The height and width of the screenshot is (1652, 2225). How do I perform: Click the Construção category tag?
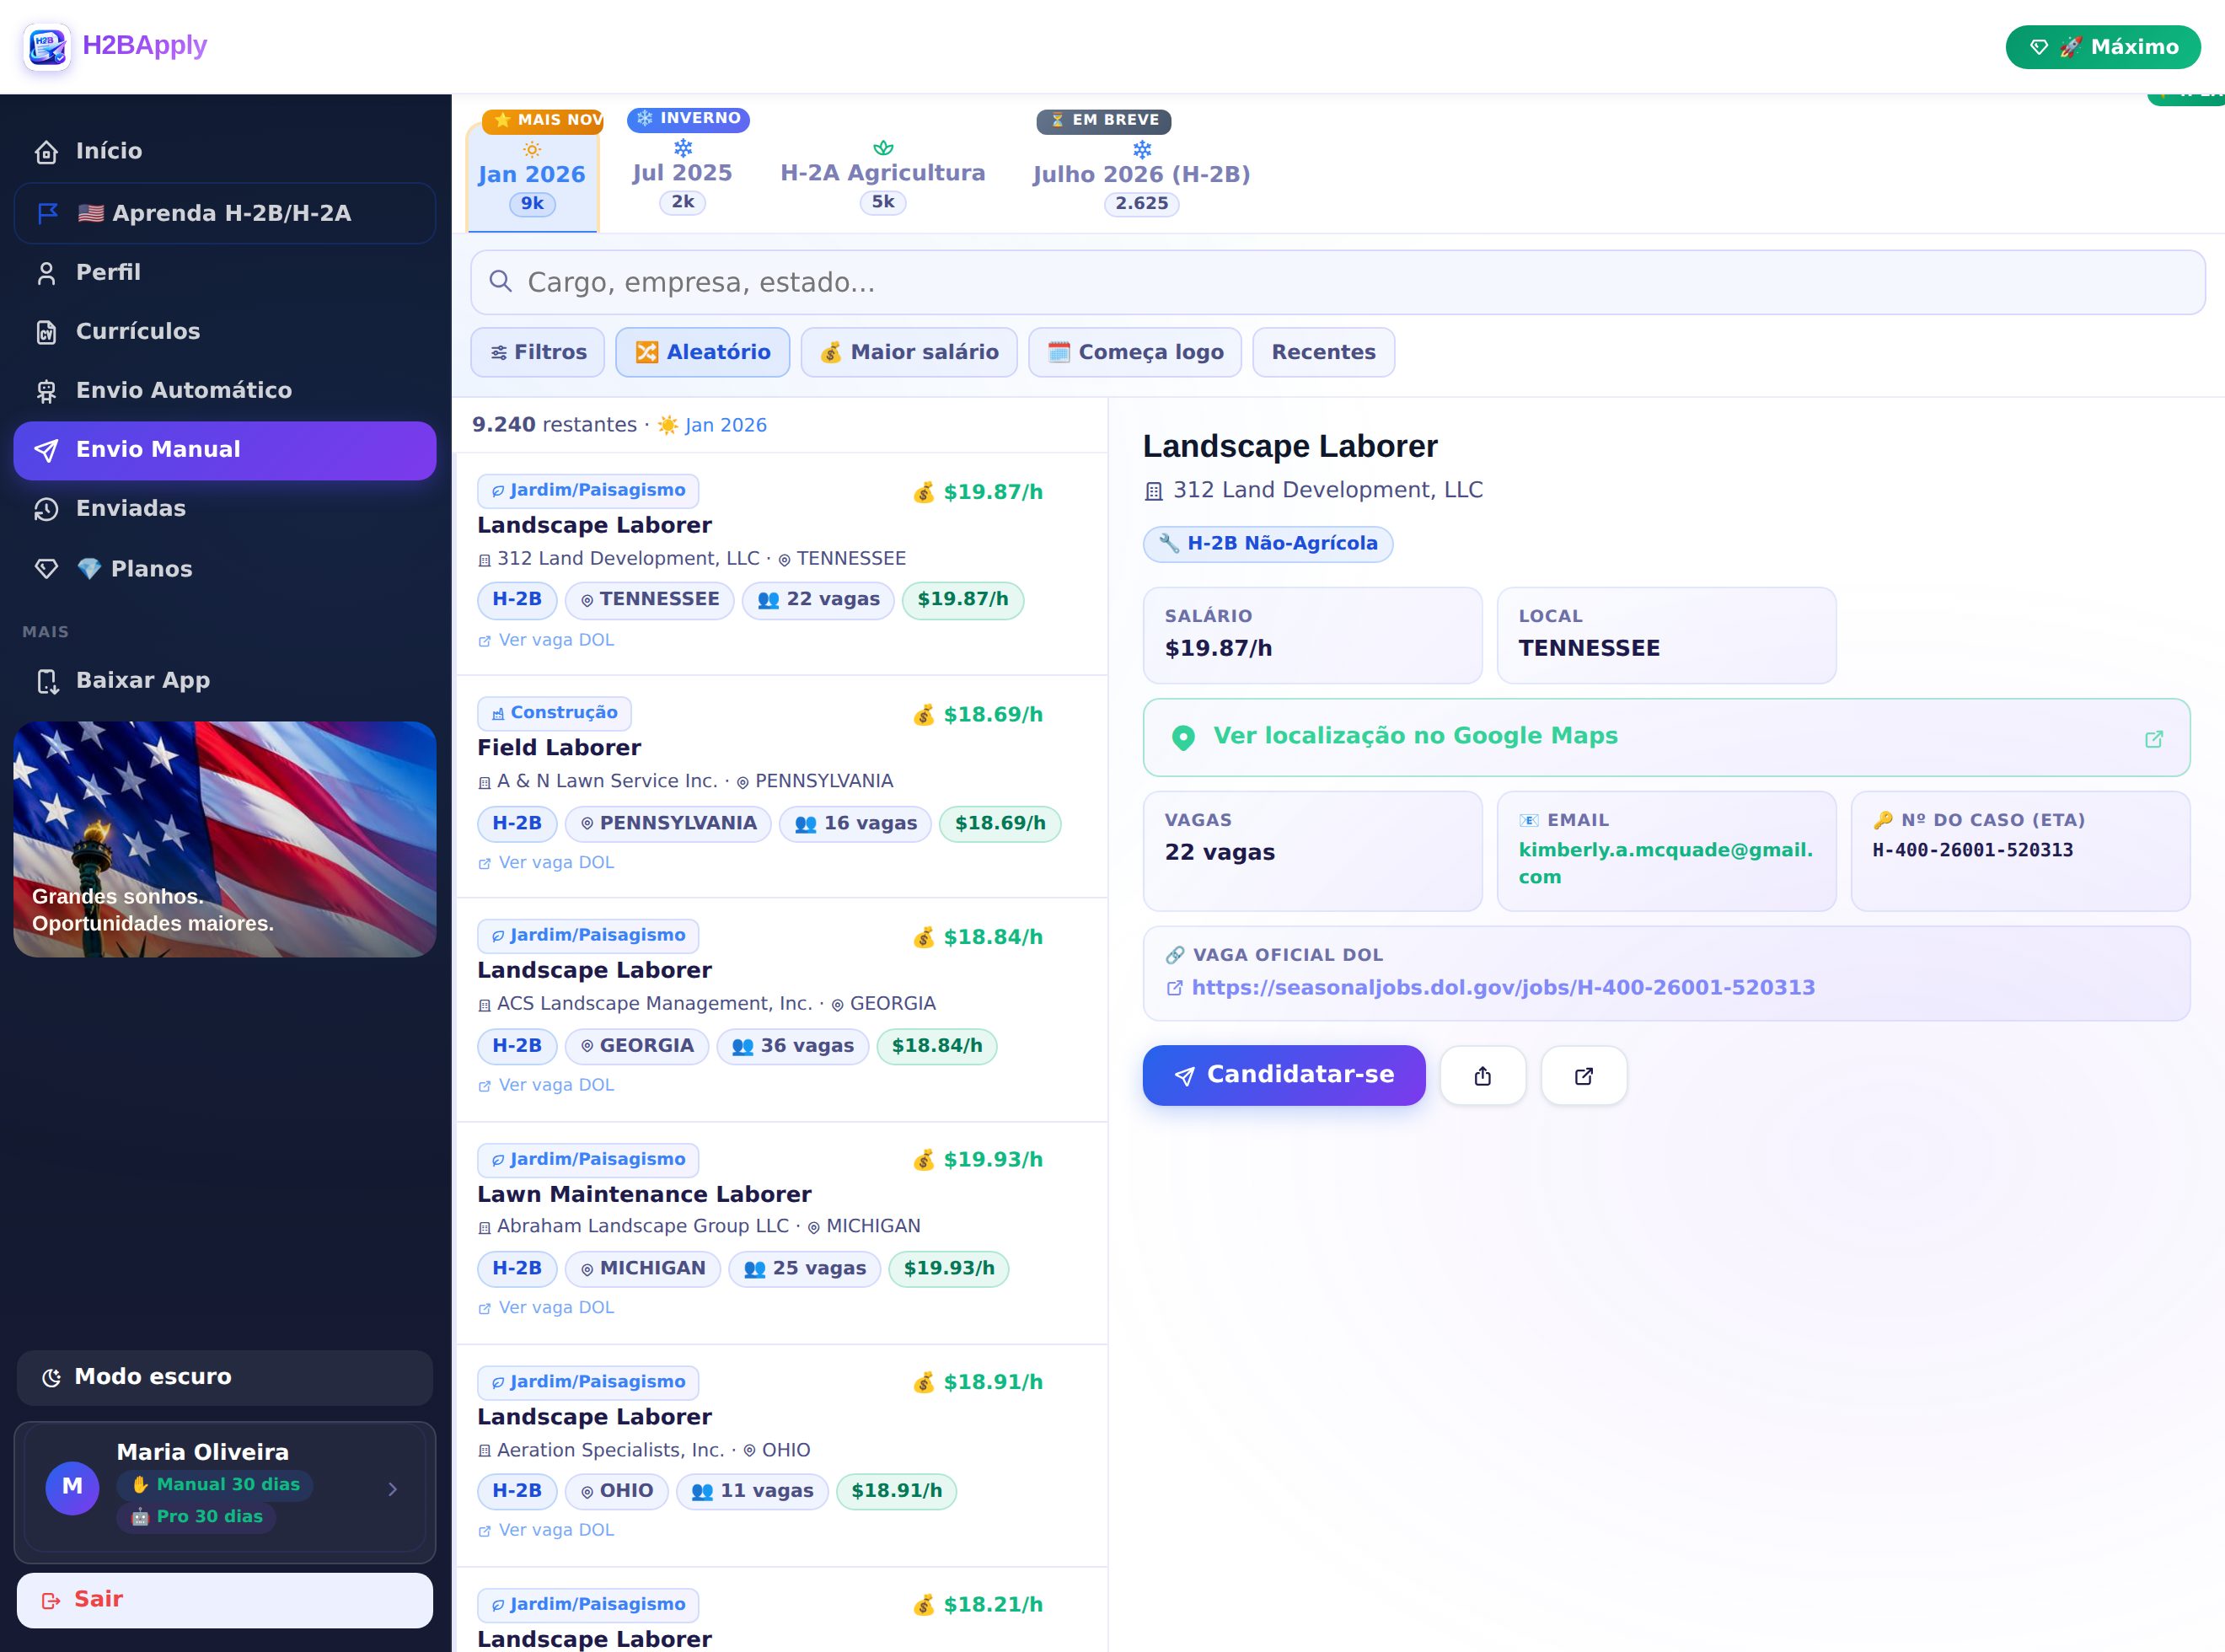pyautogui.click(x=554, y=713)
